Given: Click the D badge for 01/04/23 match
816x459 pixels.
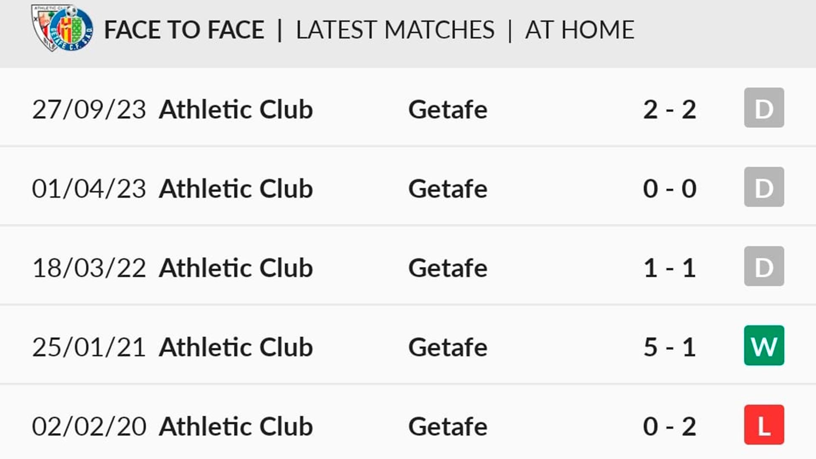Looking at the screenshot, I should pos(764,187).
